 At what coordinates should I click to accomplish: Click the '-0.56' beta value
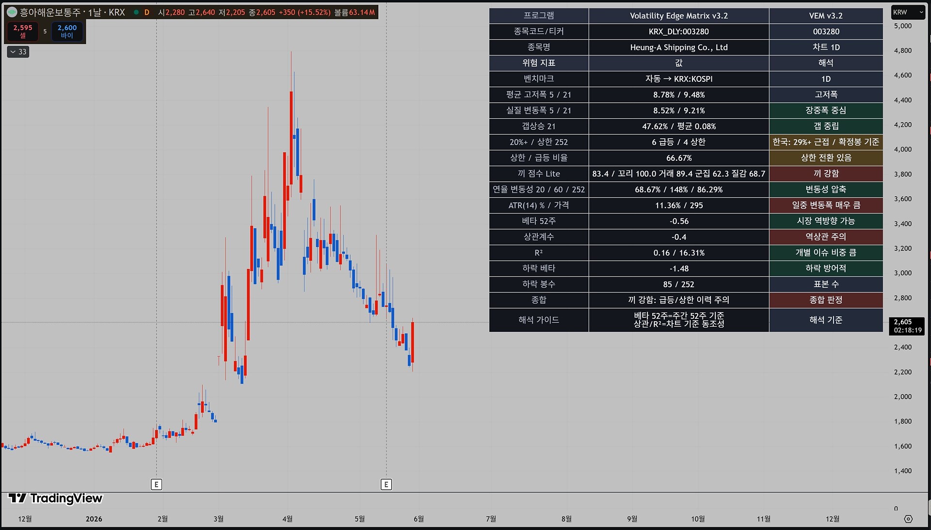[x=679, y=221]
